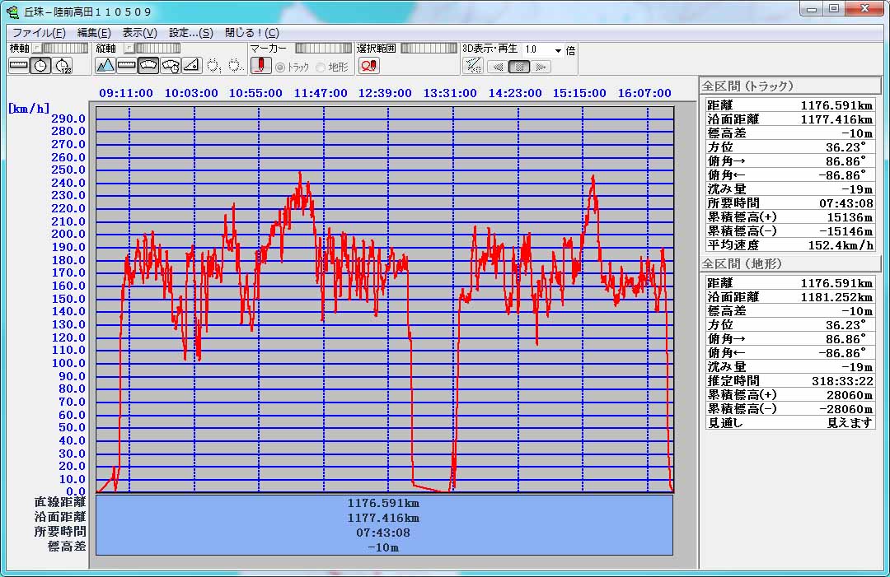
Task: Click the 縦軸 vertical axis slider
Action: [157, 49]
